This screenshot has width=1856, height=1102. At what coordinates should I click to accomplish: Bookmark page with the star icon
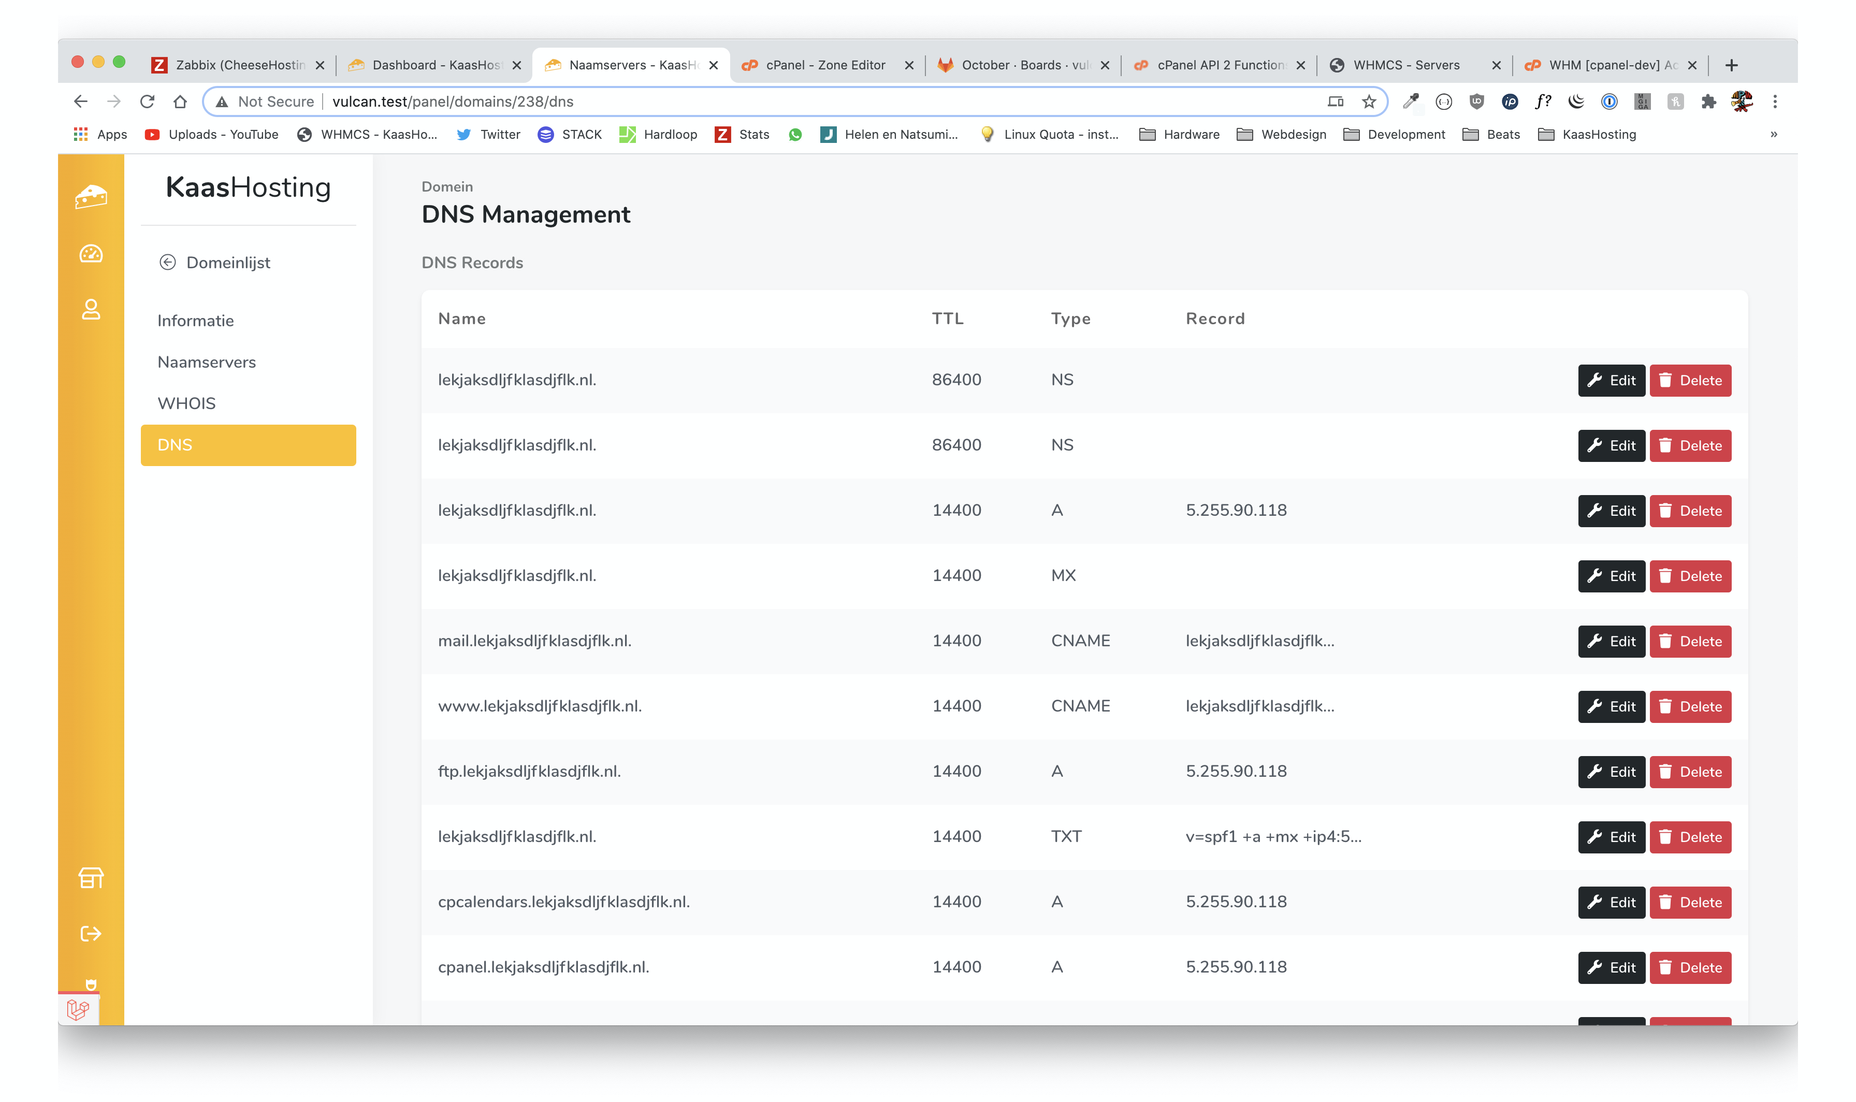1368,102
